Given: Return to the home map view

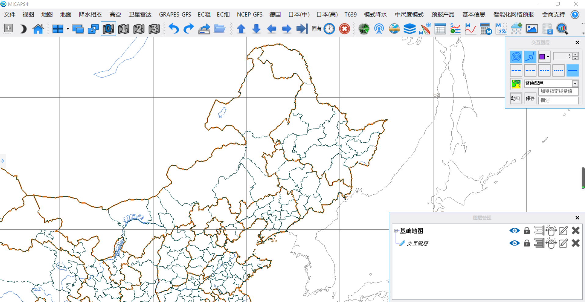Looking at the screenshot, I should [x=38, y=29].
